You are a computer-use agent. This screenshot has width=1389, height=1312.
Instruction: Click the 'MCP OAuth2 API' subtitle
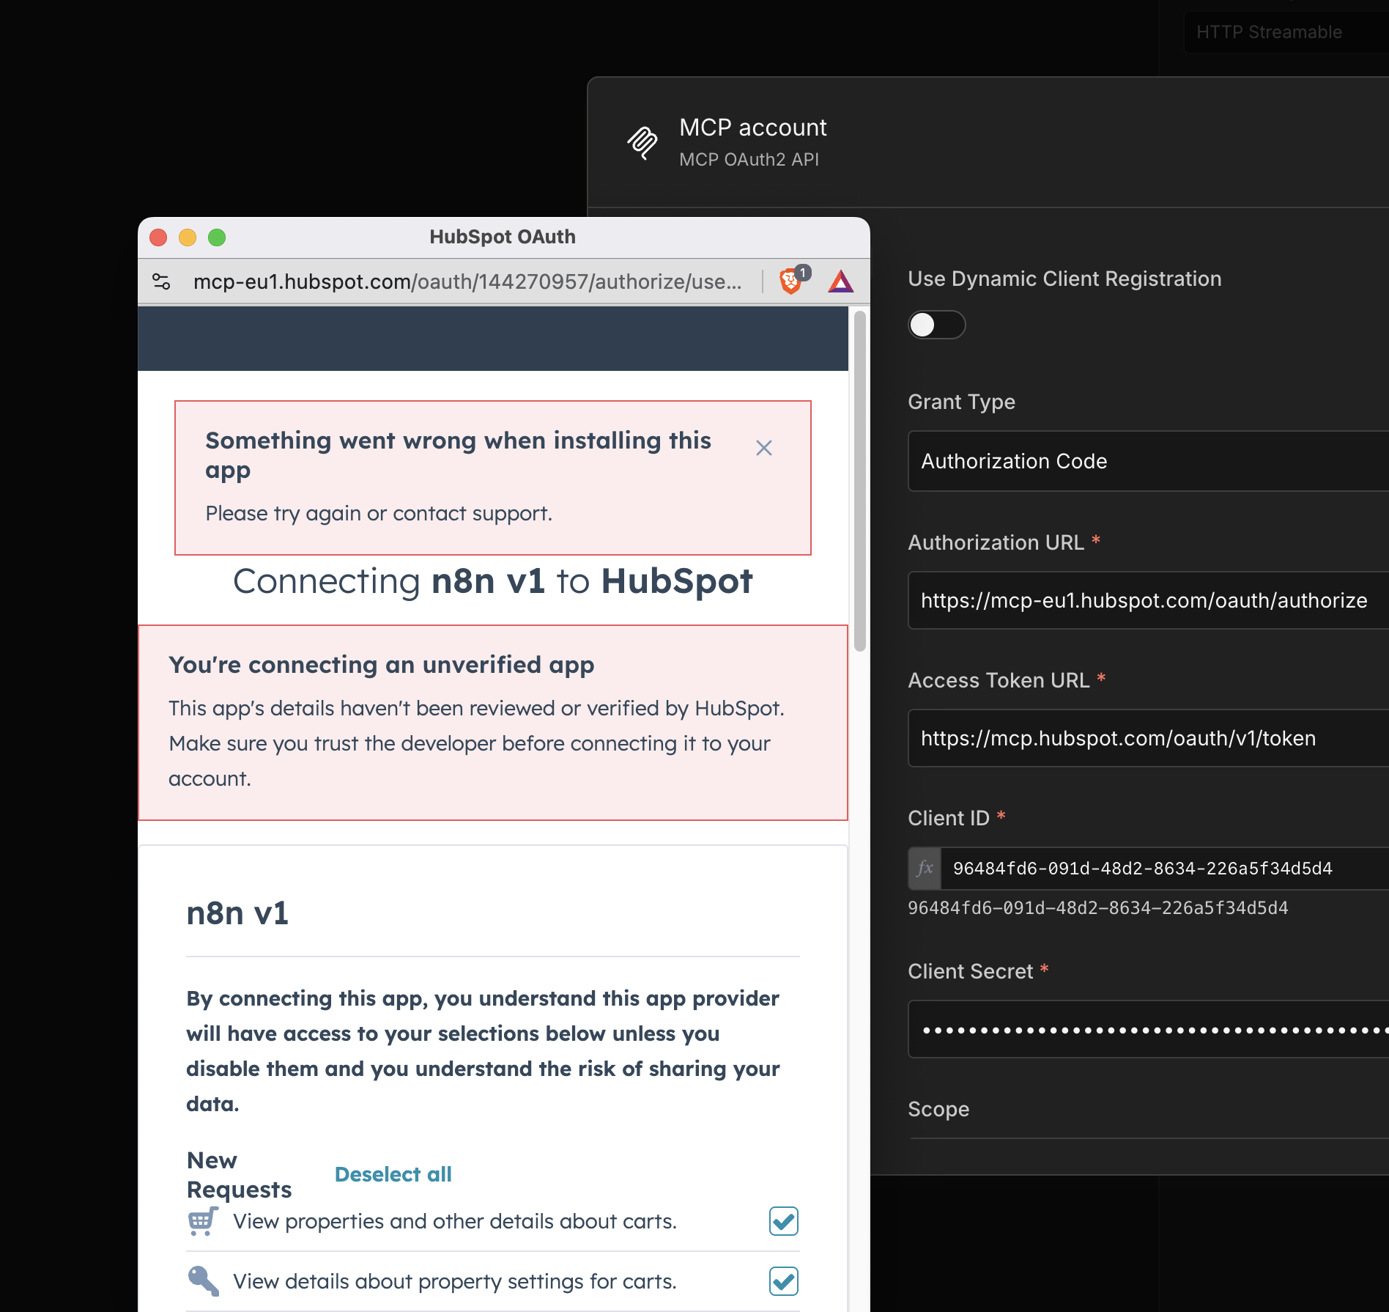[749, 160]
